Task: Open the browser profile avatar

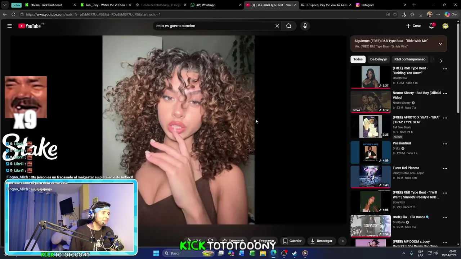Action: (429, 14)
